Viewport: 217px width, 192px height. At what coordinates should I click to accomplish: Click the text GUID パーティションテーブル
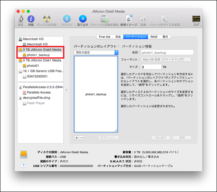click(153, 166)
